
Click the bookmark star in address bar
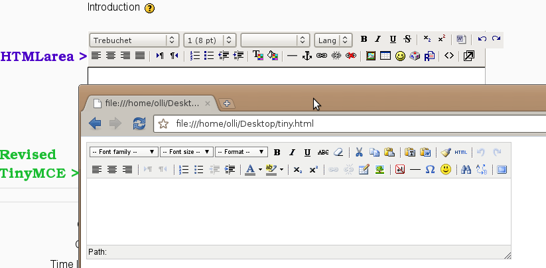[163, 123]
